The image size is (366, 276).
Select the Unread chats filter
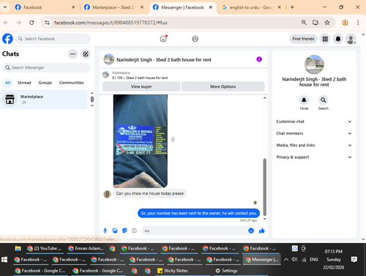(24, 83)
